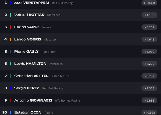
Task: Click Sainz's +3.207 time gap
Action: coord(149,27)
